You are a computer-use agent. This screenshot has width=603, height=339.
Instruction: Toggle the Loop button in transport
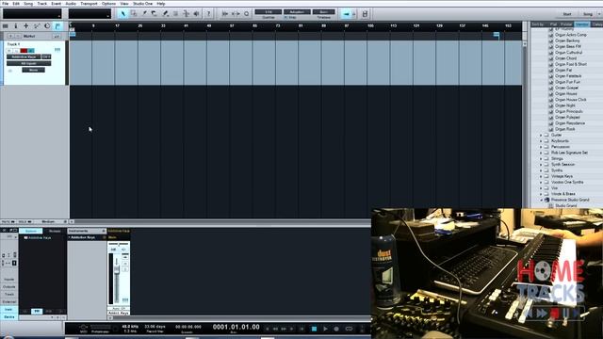(x=349, y=329)
